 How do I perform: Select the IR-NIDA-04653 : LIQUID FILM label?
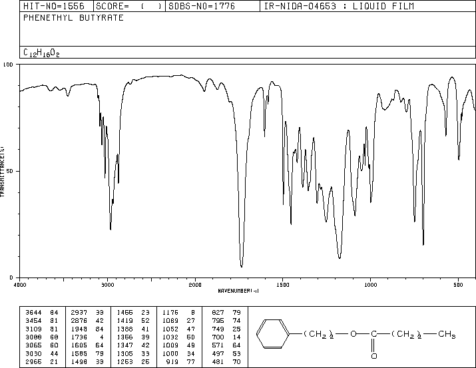coord(339,6)
